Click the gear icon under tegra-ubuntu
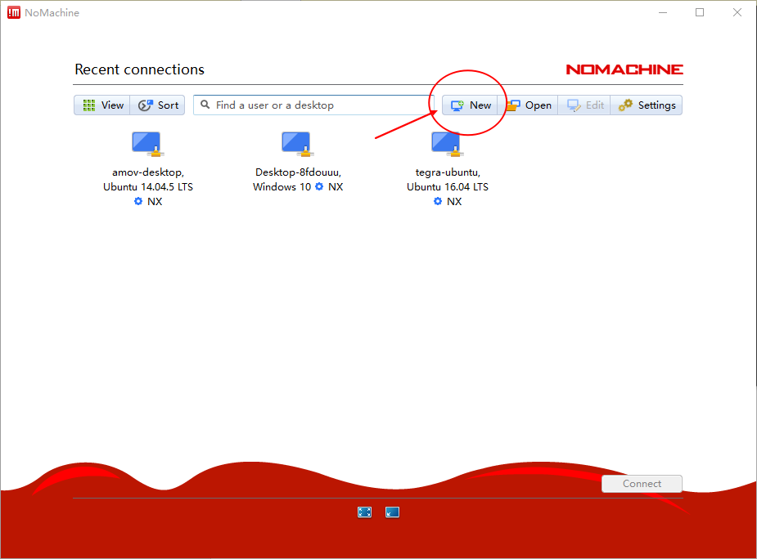The image size is (757, 559). 437,201
